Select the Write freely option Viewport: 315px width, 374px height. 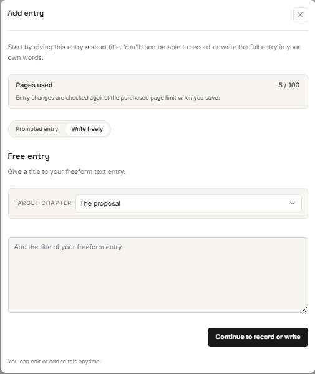(x=87, y=129)
